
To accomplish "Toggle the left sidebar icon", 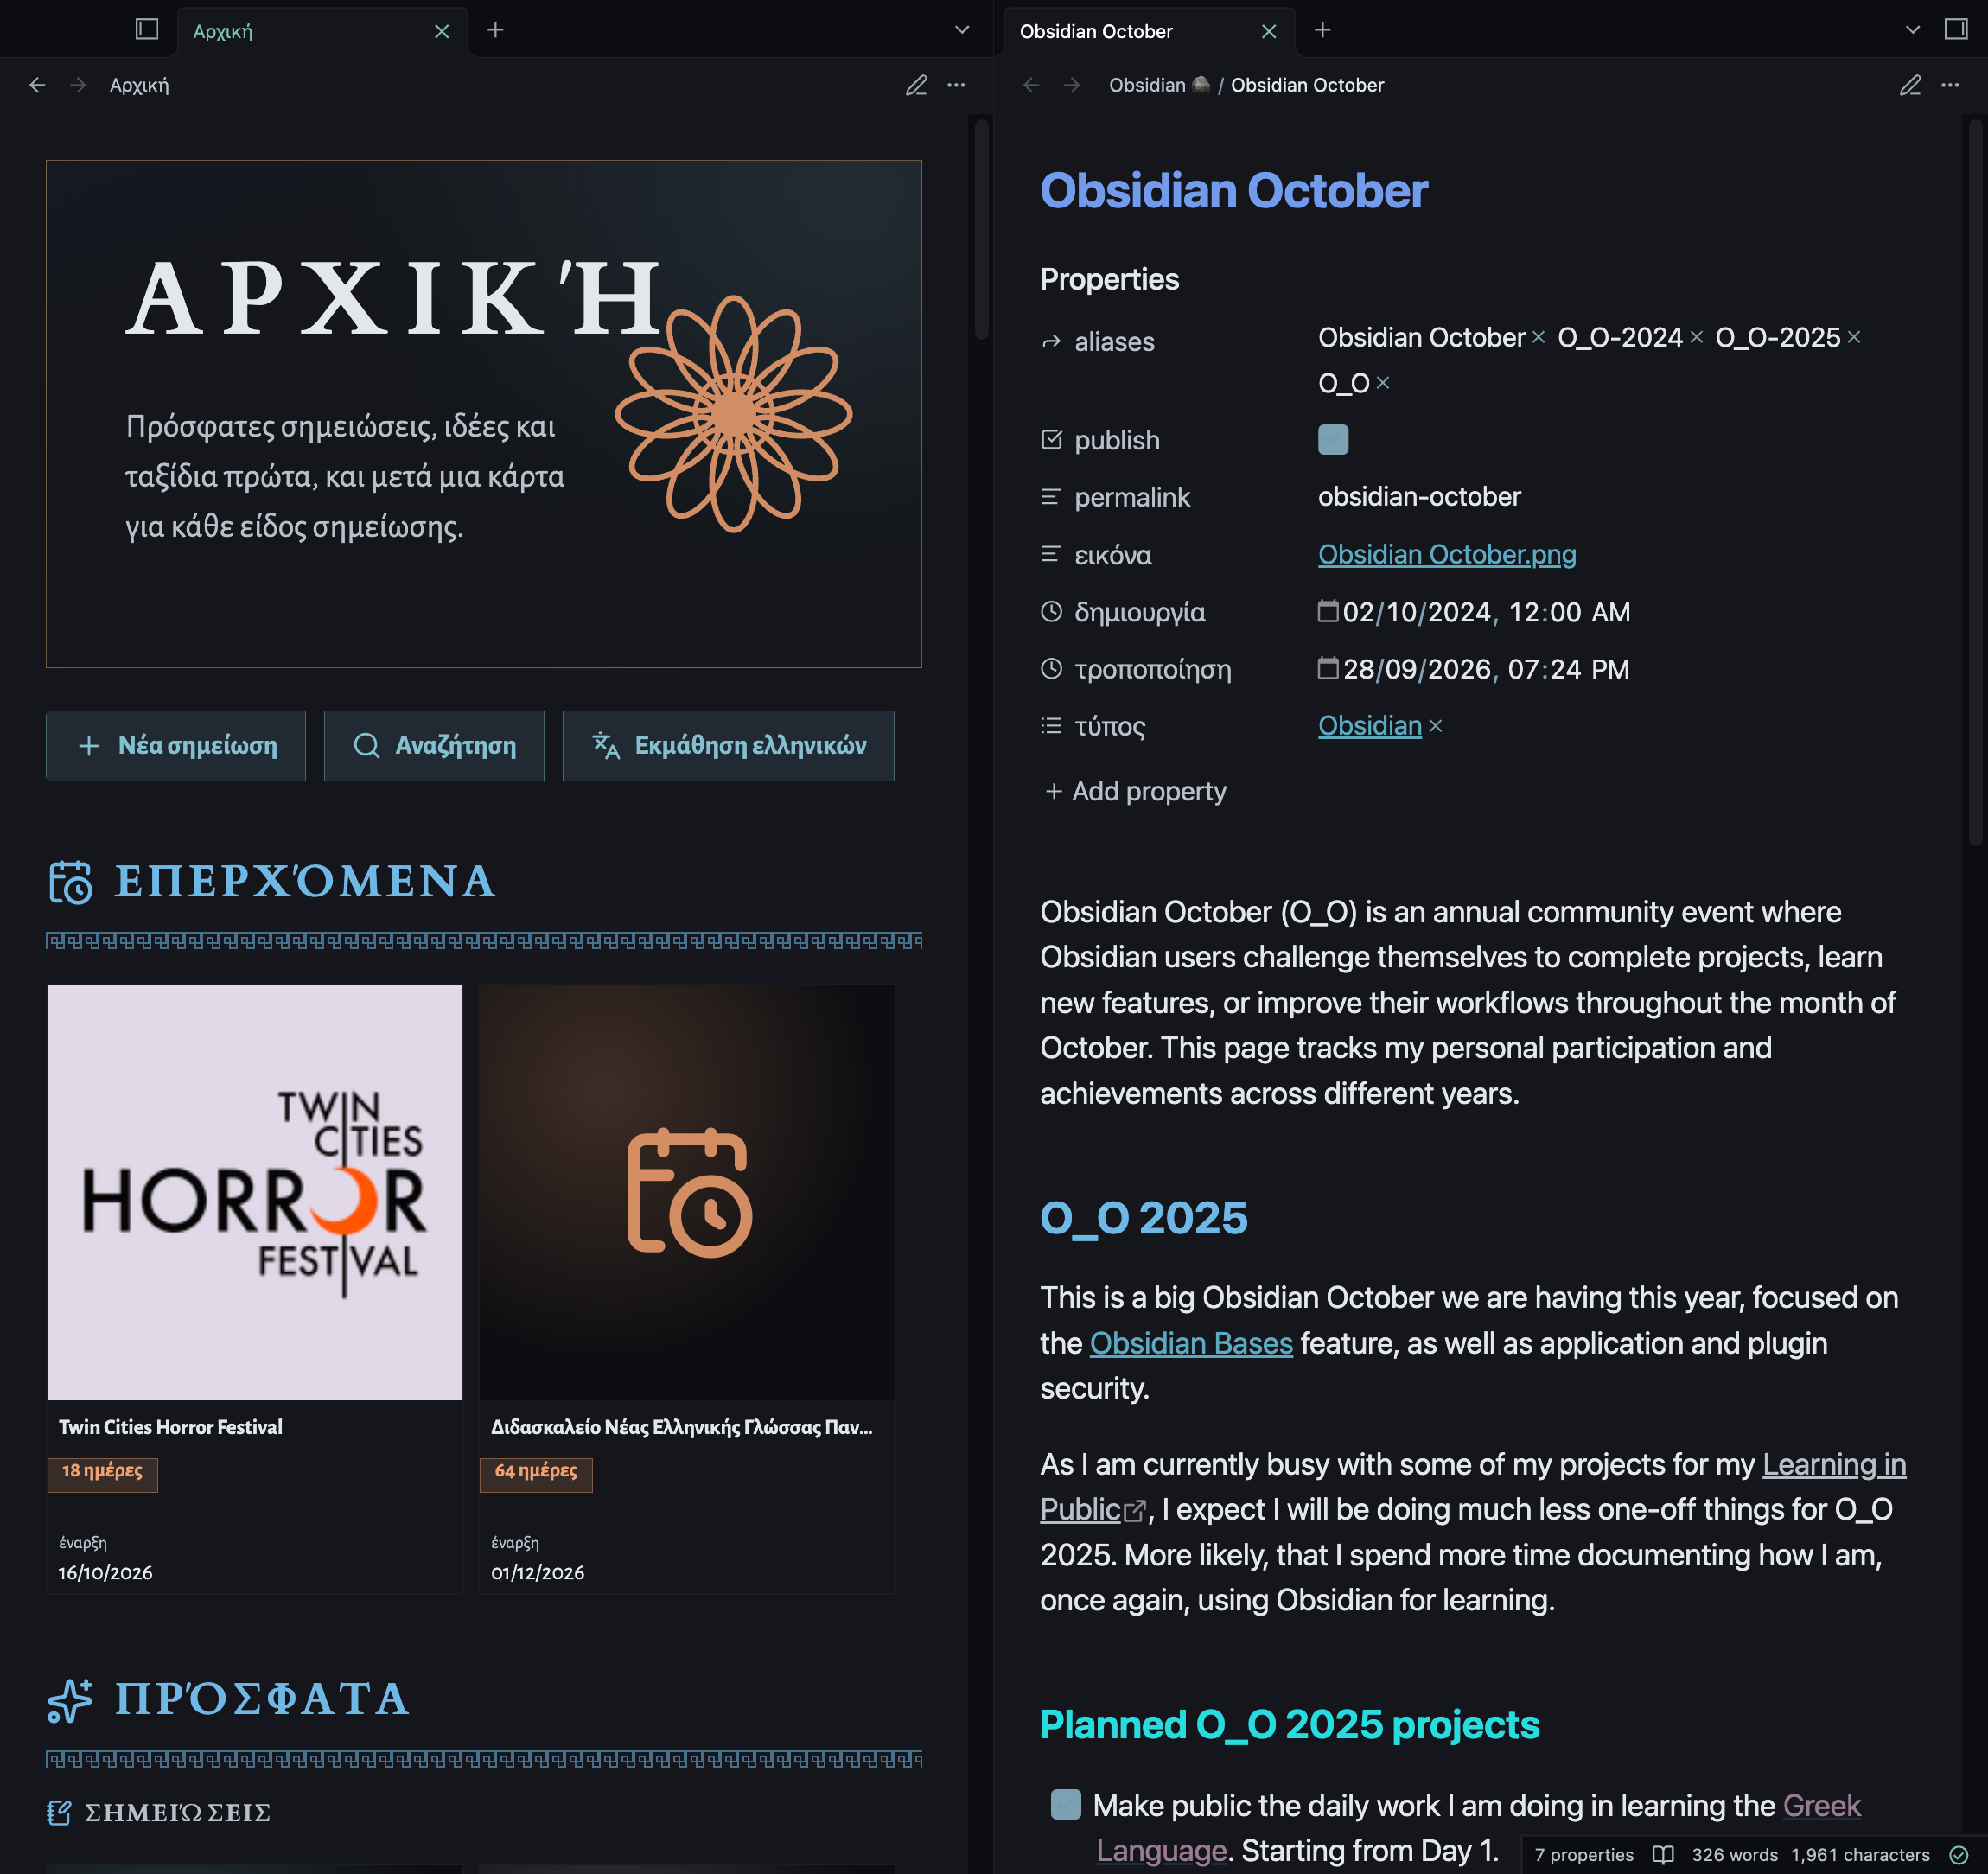I will coord(147,30).
